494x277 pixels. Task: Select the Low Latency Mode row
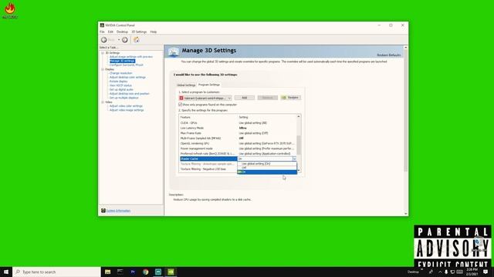pos(238,128)
